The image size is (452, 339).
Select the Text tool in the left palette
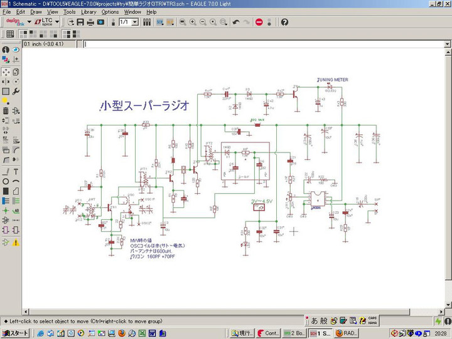coord(15,171)
